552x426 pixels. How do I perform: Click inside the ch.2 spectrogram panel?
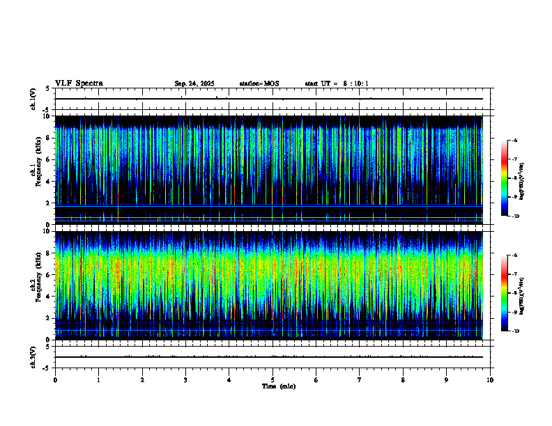(268, 285)
